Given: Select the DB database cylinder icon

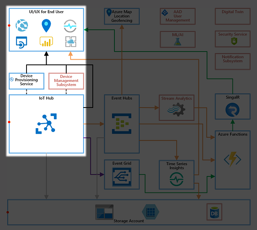Looking at the screenshot, I should coord(214,212).
